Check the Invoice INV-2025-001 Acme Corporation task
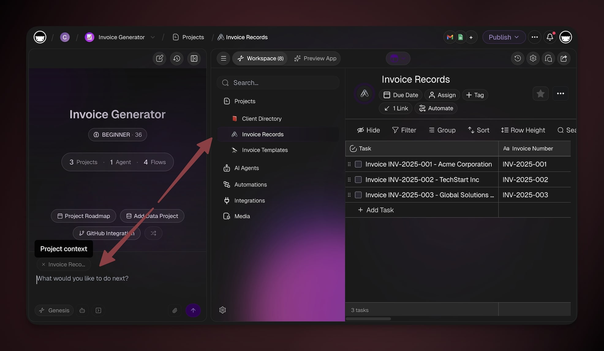This screenshot has height=351, width=604. (358, 164)
